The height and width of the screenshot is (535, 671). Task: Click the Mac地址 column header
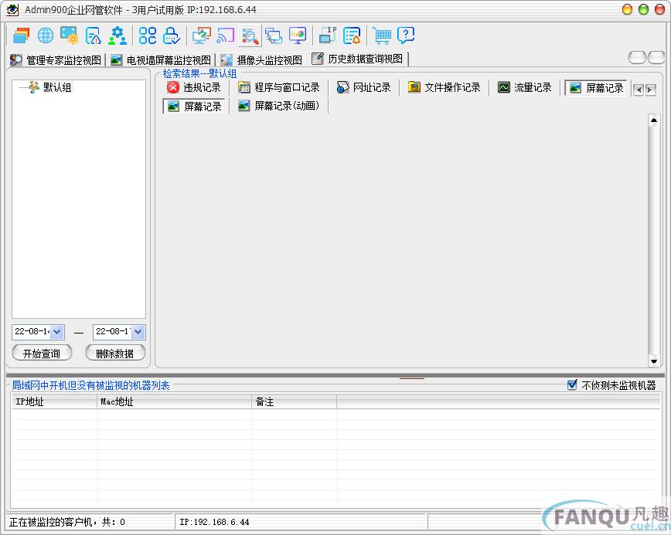point(175,401)
